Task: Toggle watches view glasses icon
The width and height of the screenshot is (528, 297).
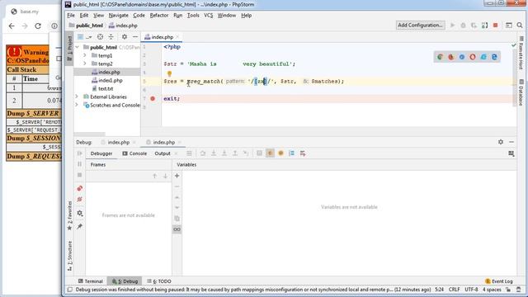Action: [x=177, y=229]
